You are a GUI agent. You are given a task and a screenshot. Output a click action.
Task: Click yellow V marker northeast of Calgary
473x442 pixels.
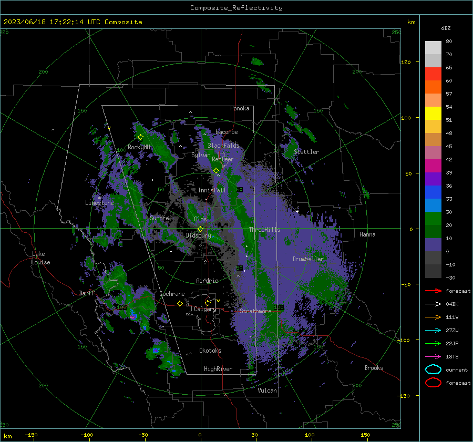click(x=219, y=301)
